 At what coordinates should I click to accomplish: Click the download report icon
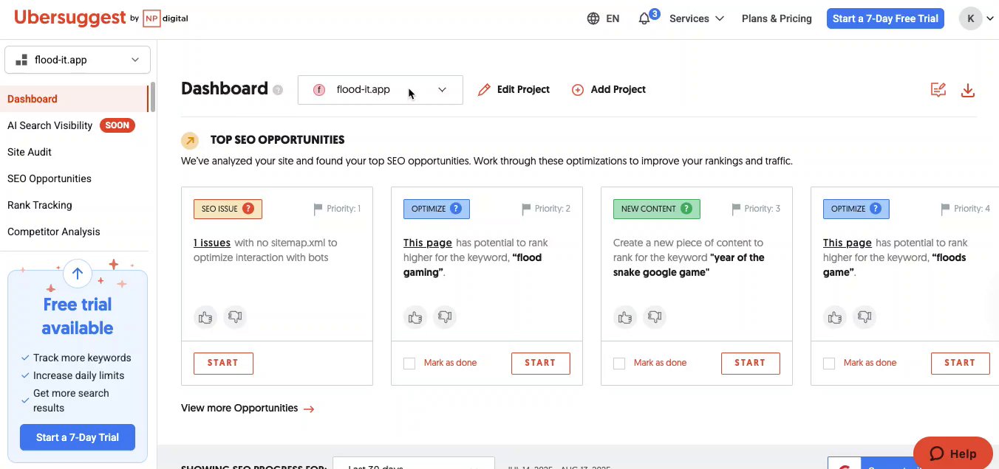pyautogui.click(x=968, y=90)
